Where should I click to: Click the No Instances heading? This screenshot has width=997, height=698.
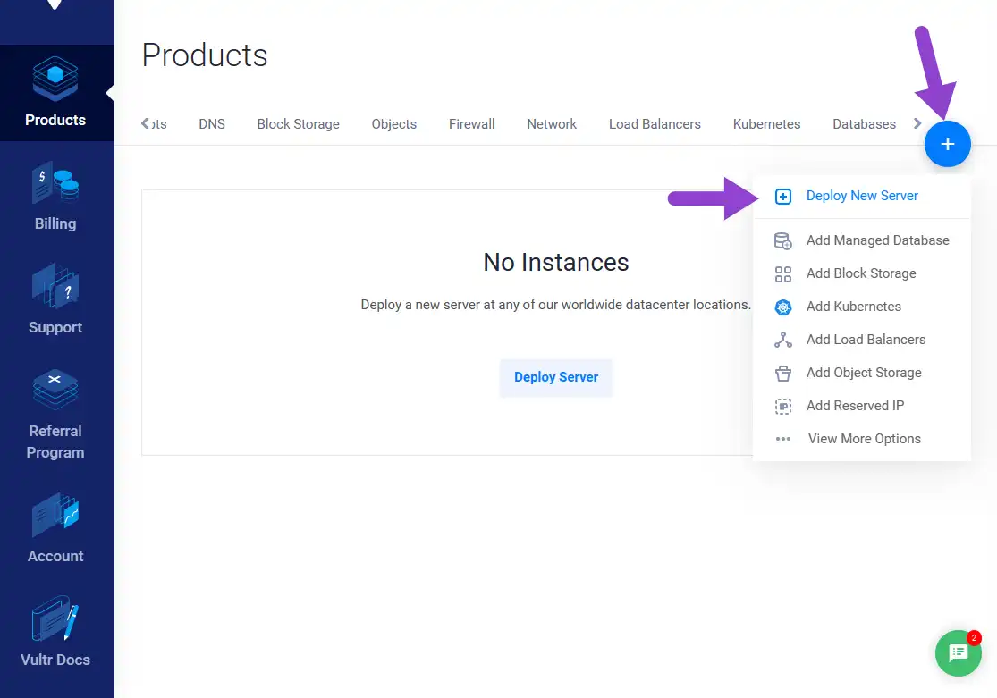(x=555, y=262)
